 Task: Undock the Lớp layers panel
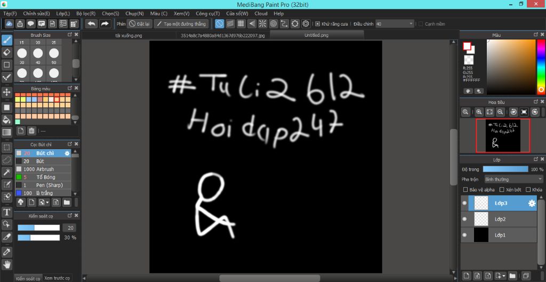click(x=535, y=159)
